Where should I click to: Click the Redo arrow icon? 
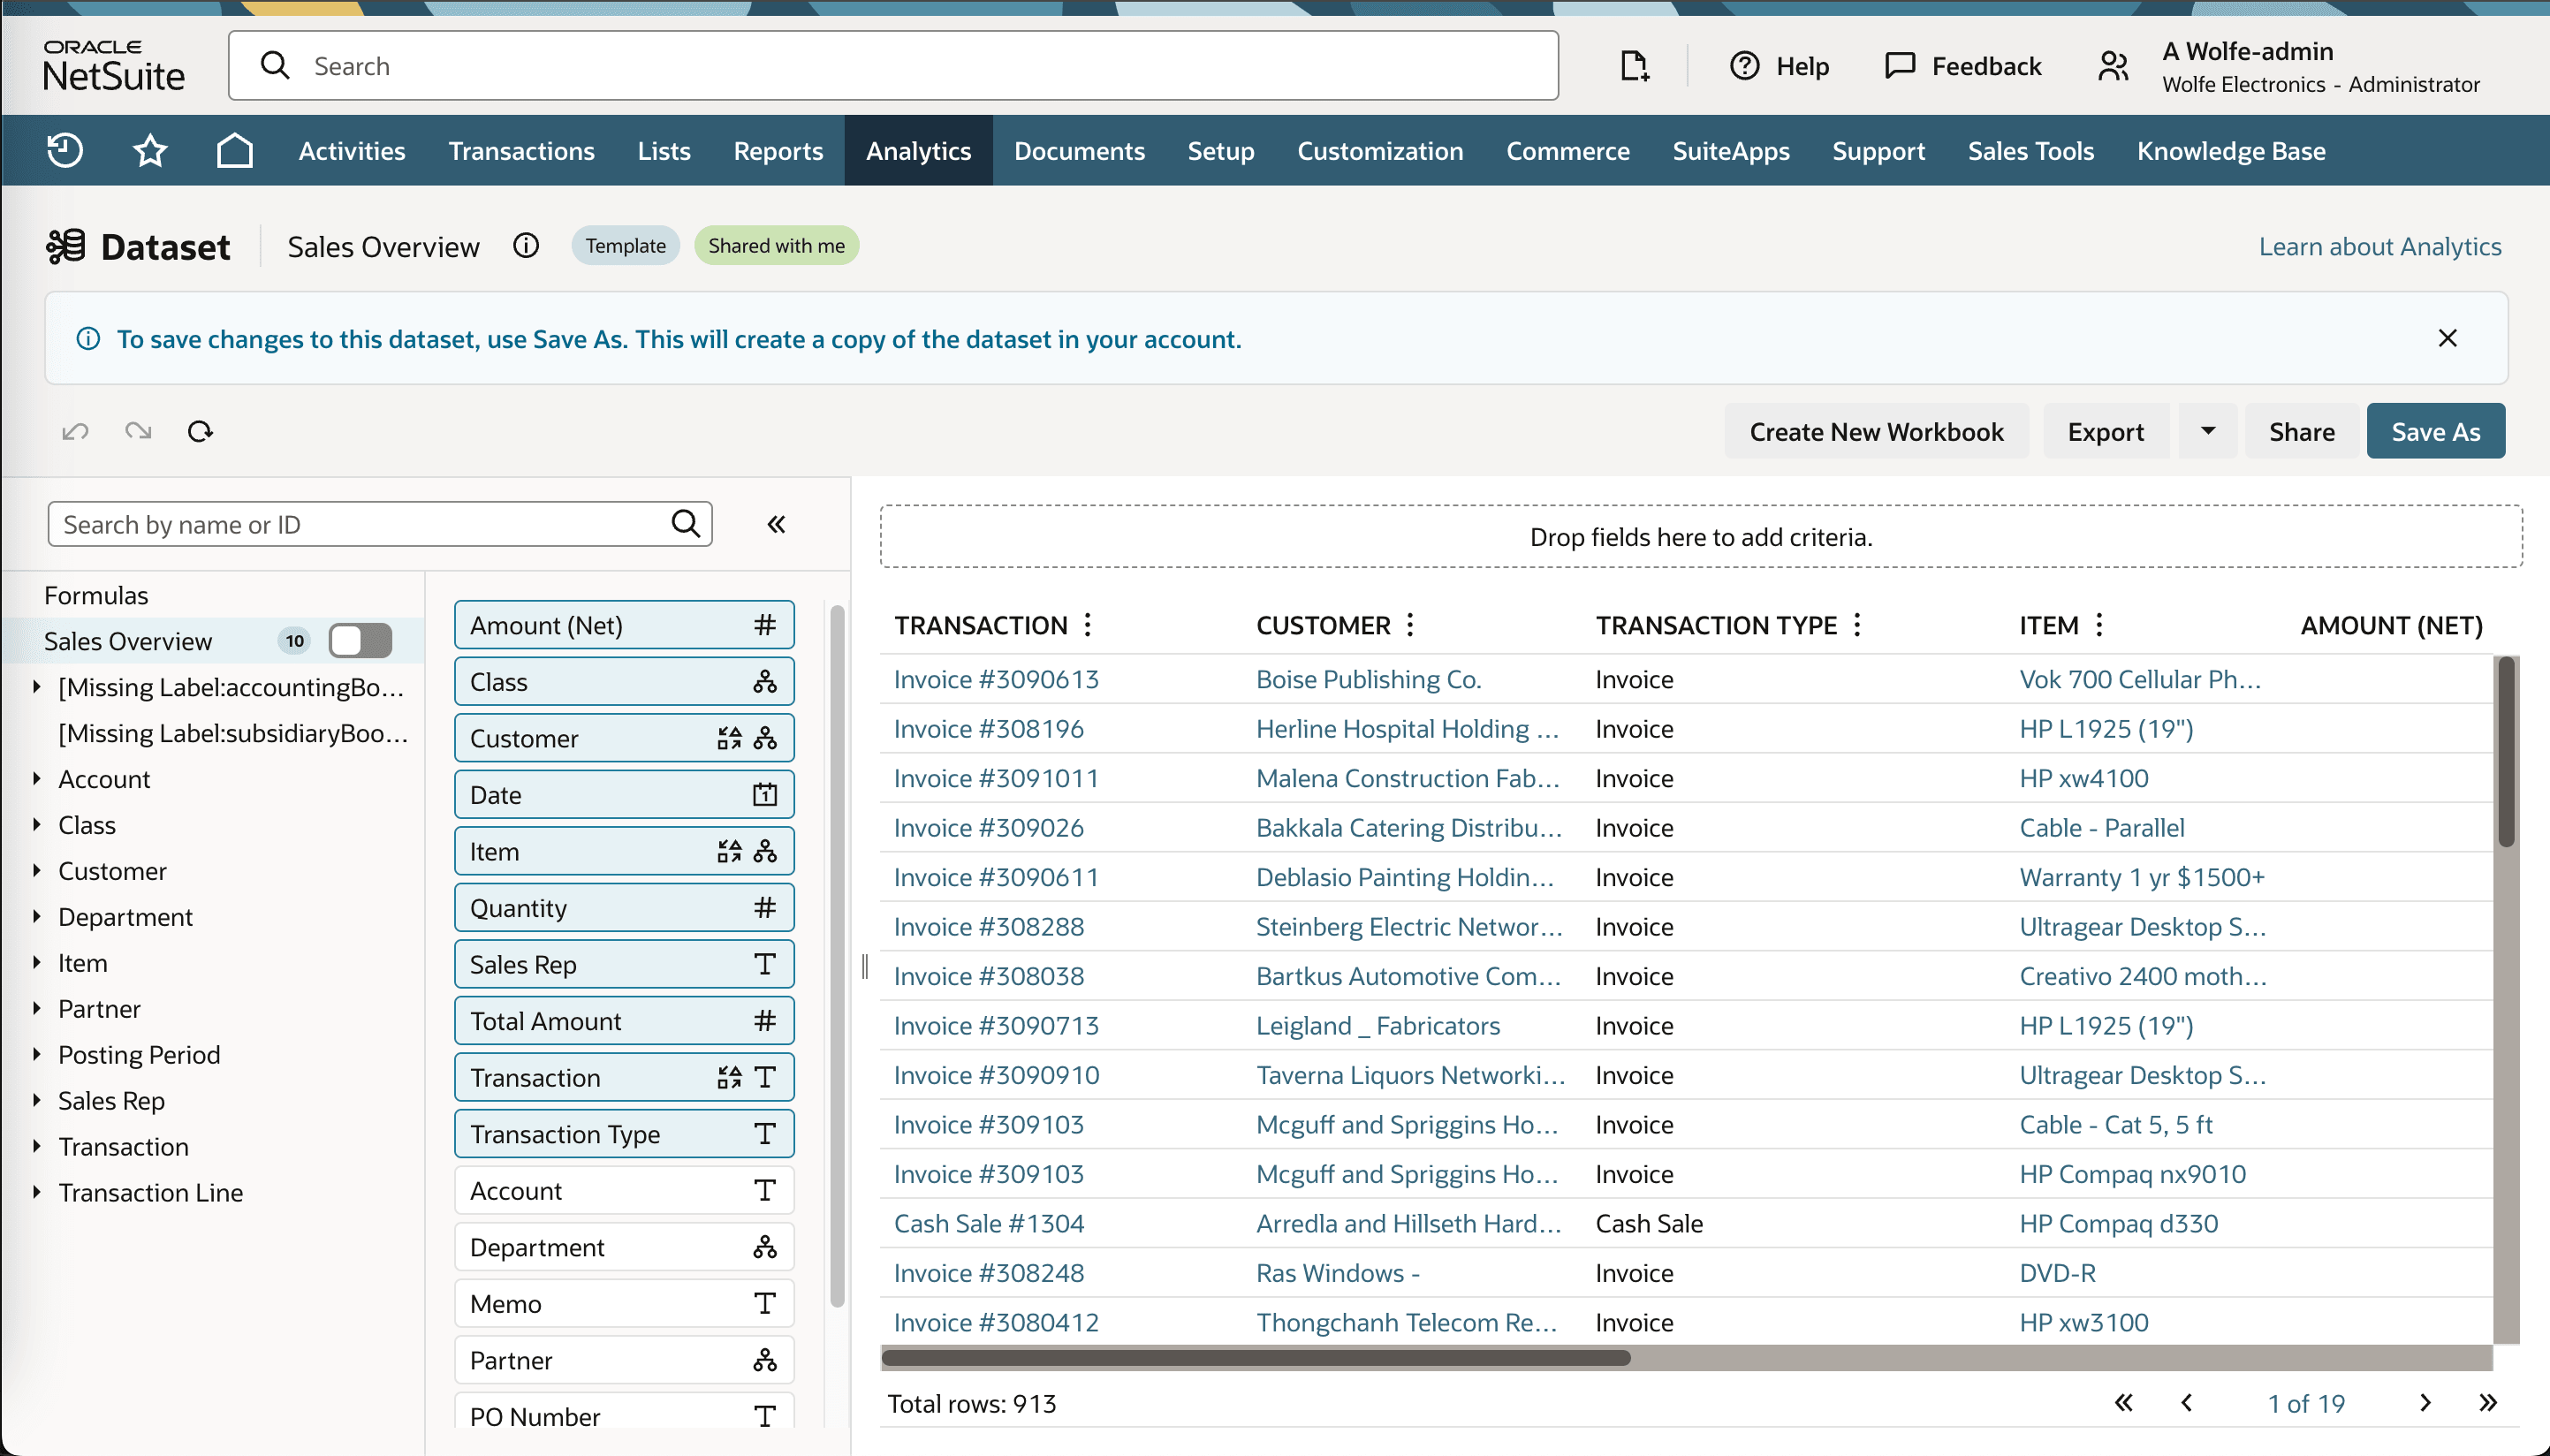coord(138,431)
